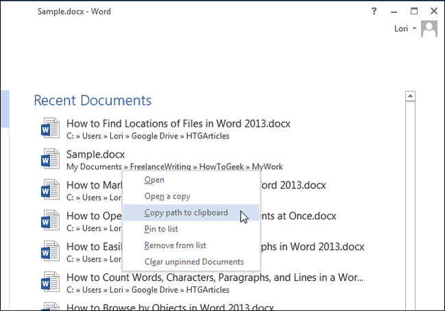Open How to Count Words, Characters document
The width and height of the screenshot is (445, 311).
click(215, 277)
